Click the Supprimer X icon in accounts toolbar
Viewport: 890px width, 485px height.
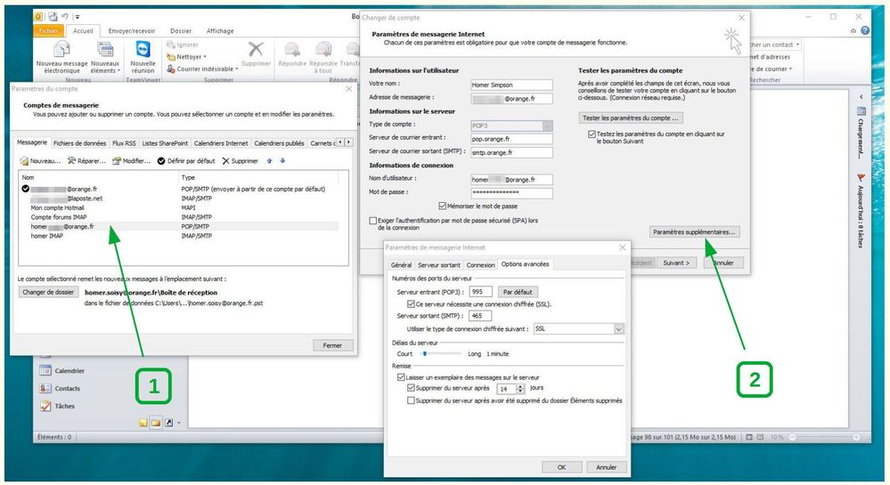[x=225, y=161]
